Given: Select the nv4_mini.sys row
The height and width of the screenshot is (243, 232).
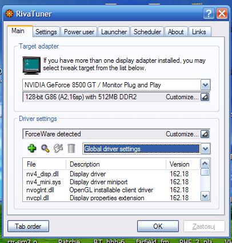Looking at the screenshot, I should click(x=111, y=182).
